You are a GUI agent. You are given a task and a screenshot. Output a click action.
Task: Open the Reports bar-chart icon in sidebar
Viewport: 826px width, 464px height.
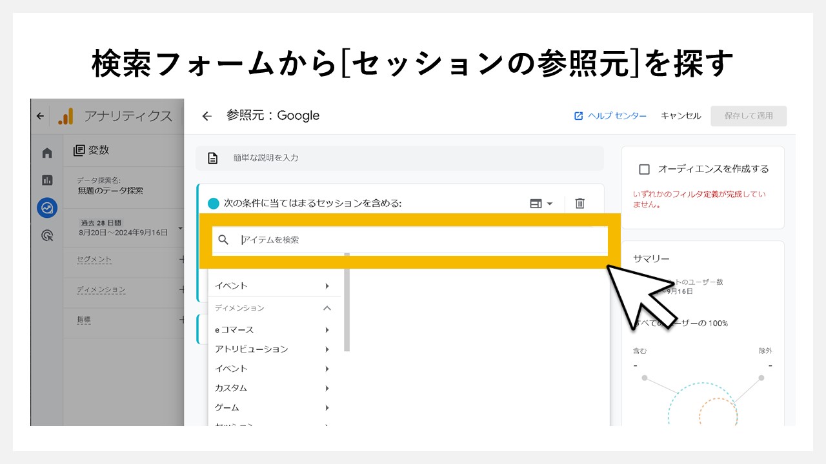[x=46, y=180]
